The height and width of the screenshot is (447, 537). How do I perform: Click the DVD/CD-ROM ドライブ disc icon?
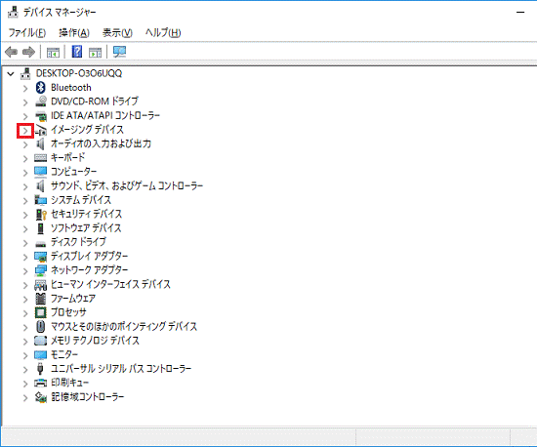(x=41, y=102)
